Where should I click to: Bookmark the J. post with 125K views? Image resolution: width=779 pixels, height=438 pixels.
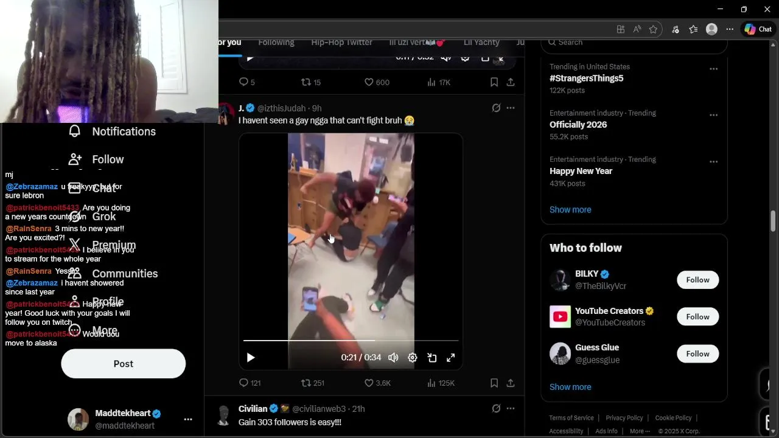tap(494, 383)
